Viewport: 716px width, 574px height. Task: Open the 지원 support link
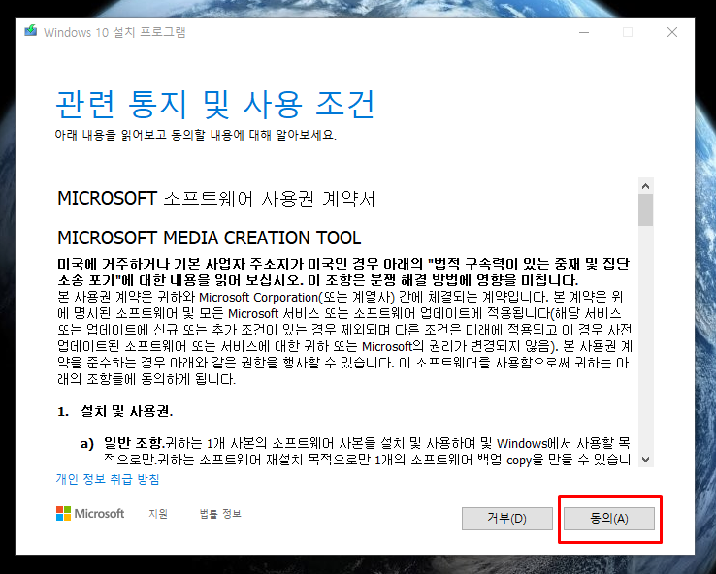click(158, 514)
